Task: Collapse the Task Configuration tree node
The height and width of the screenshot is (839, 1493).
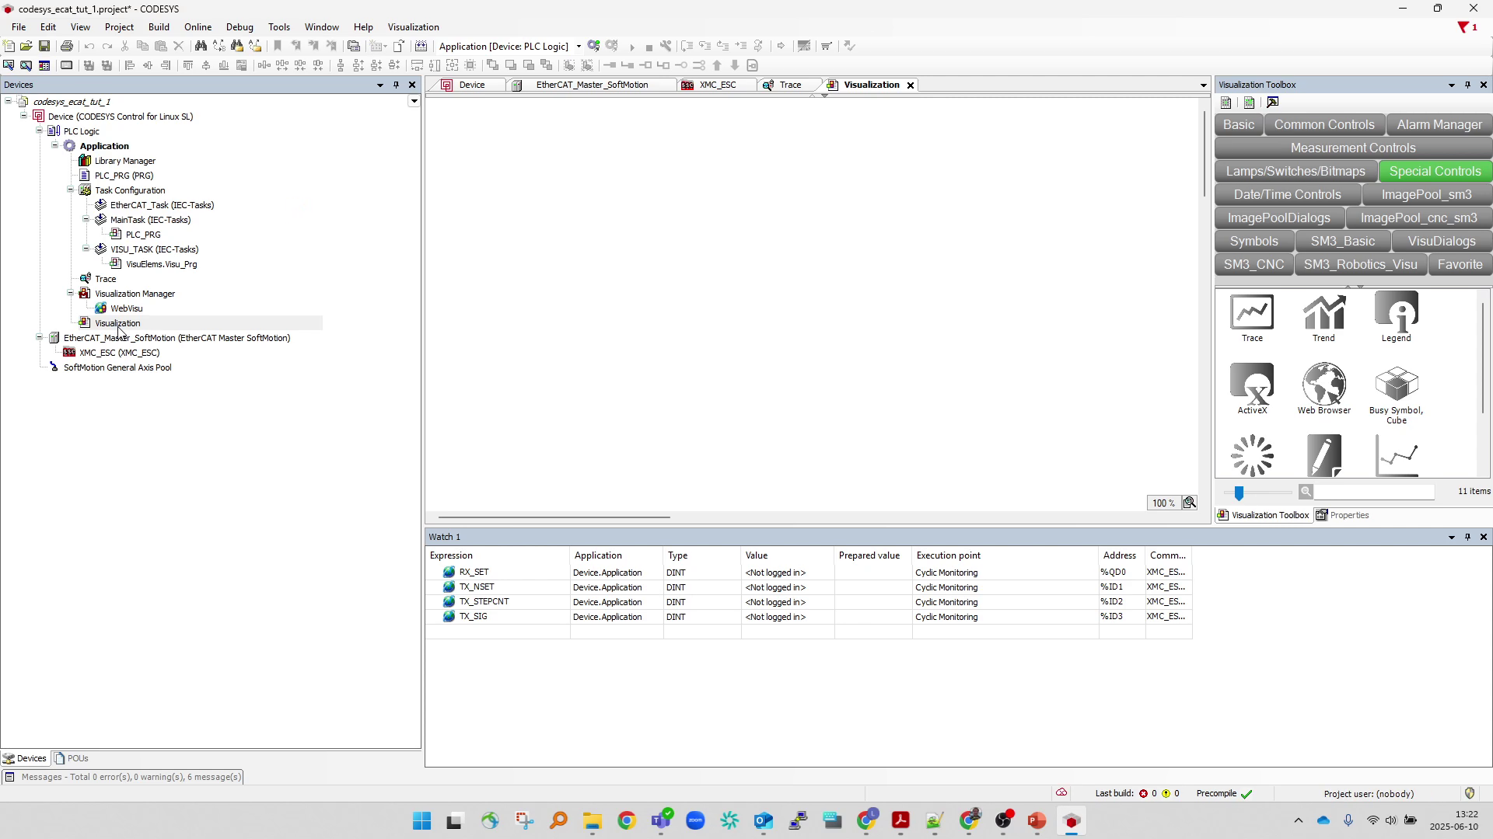Action: coord(71,190)
